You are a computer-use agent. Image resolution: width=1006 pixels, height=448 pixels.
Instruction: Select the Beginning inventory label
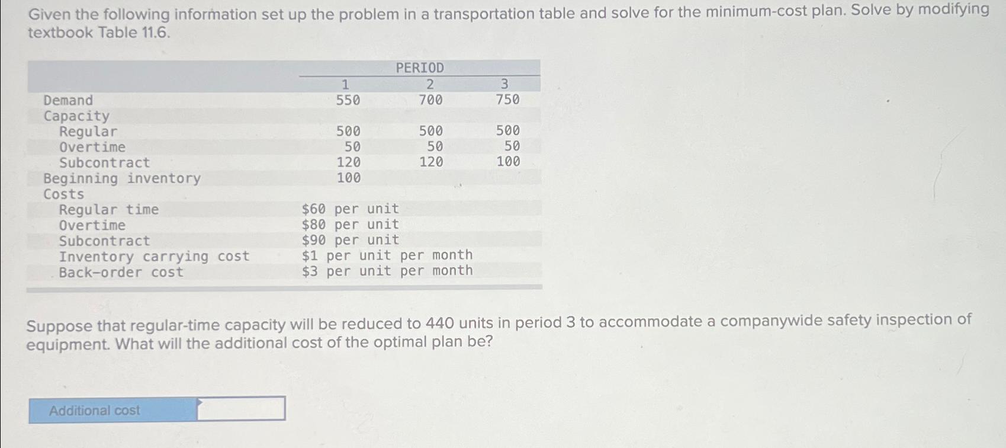tap(120, 178)
